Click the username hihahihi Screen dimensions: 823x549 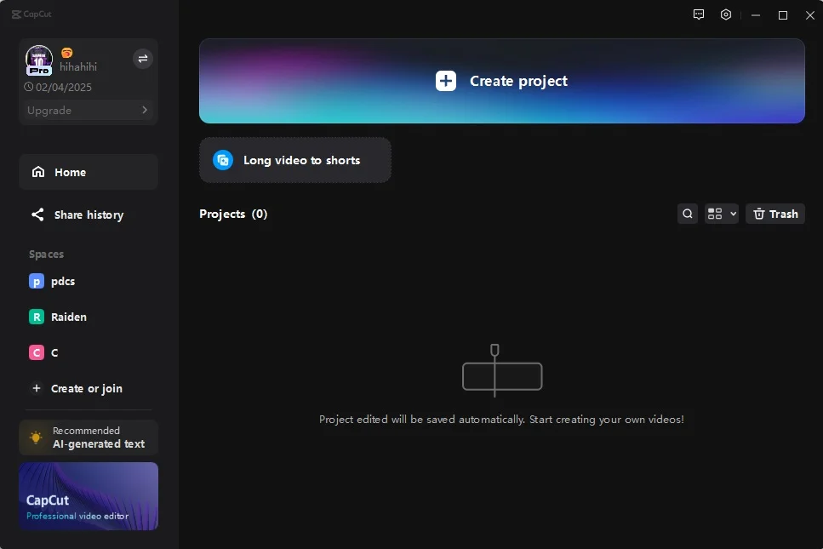point(78,66)
